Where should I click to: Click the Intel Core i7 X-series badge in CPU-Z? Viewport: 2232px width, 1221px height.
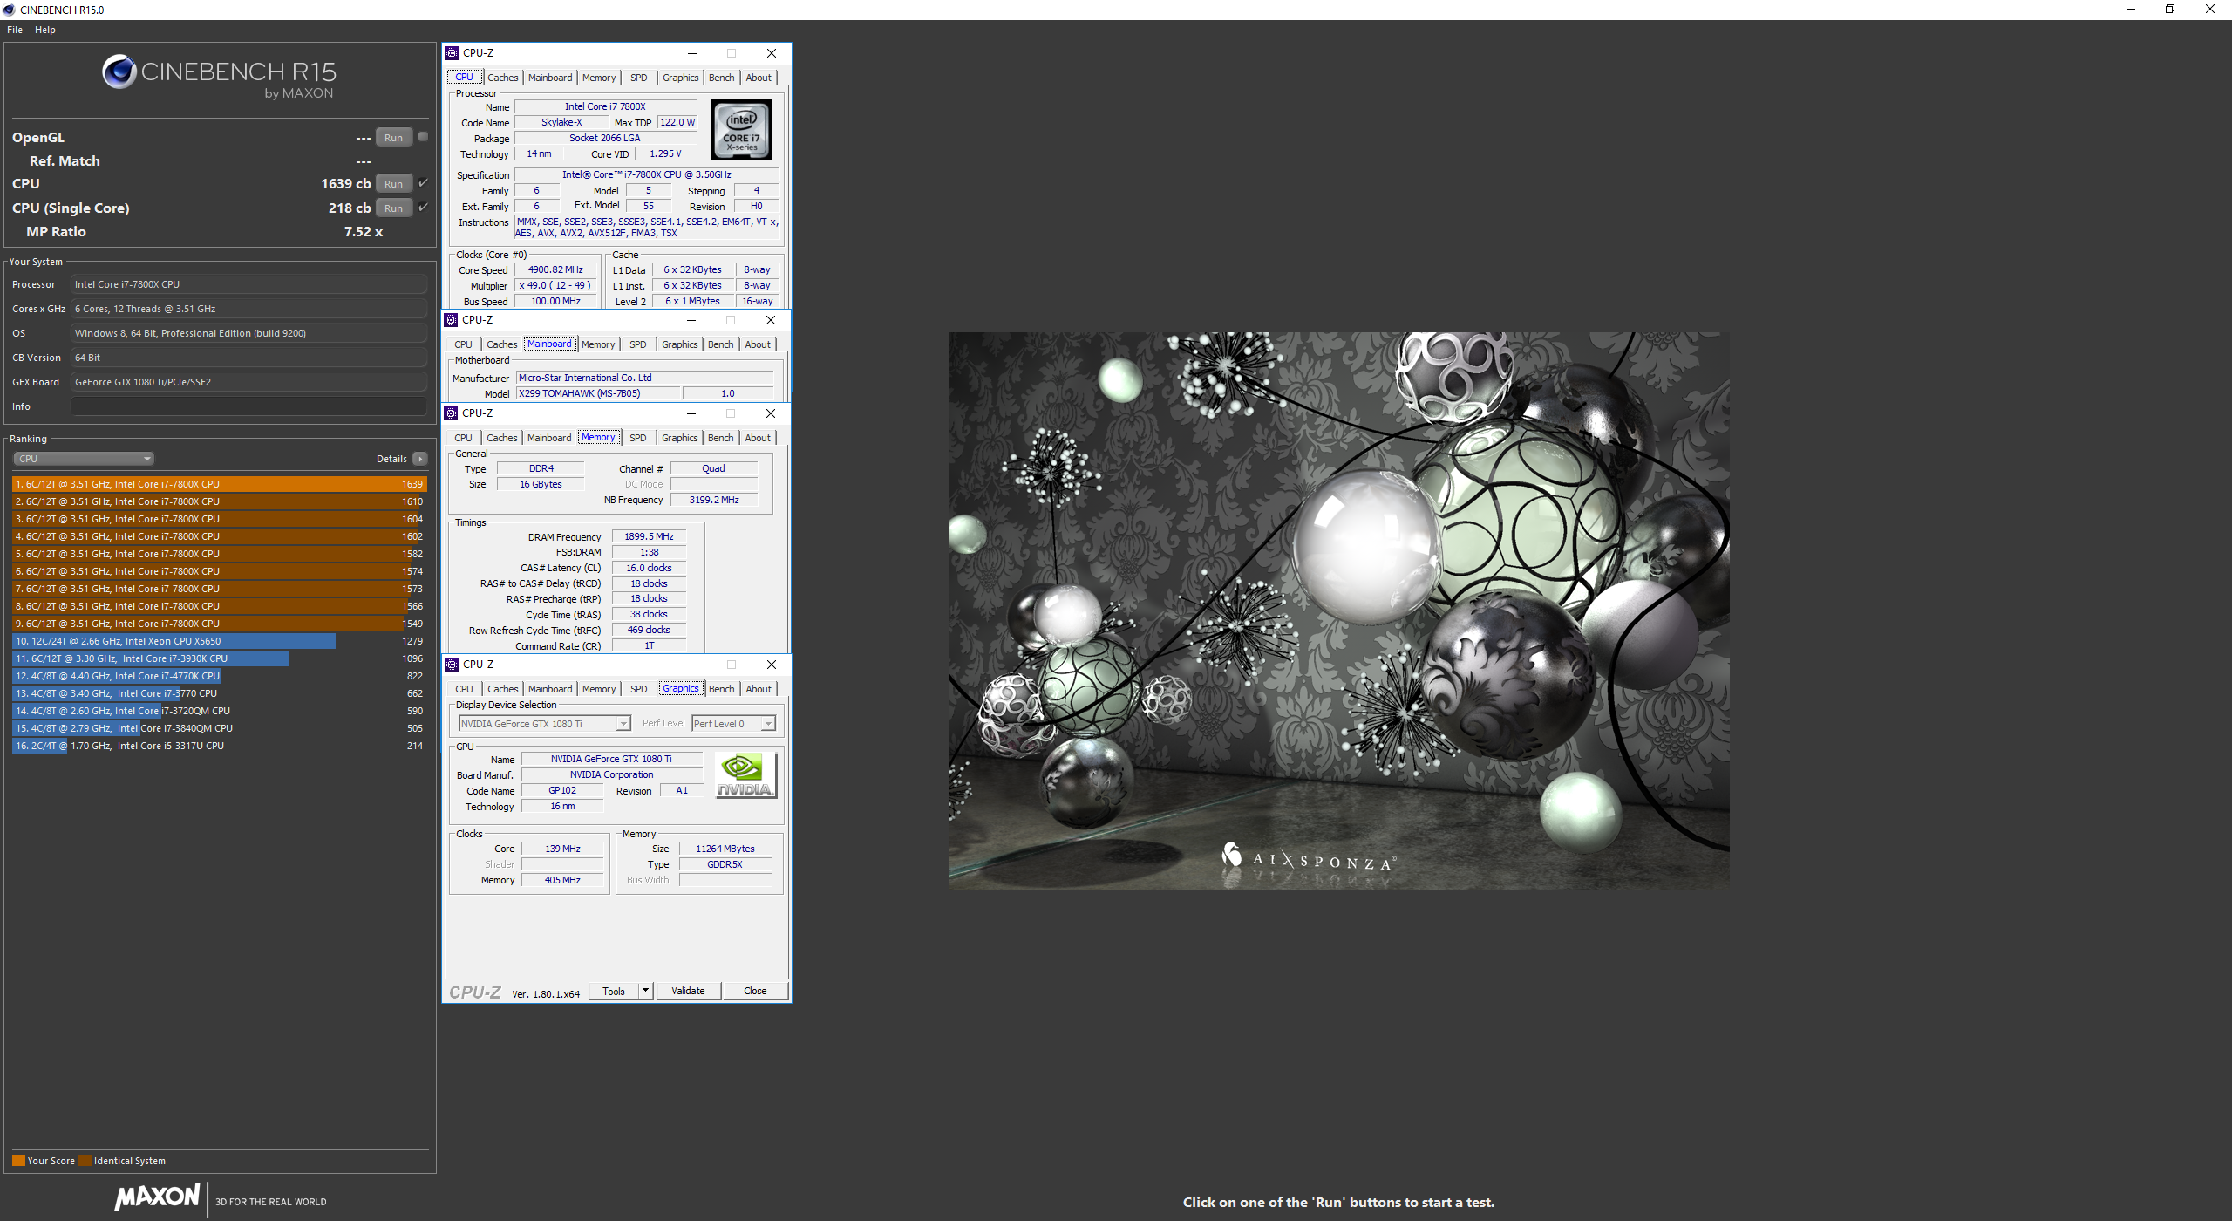741,130
